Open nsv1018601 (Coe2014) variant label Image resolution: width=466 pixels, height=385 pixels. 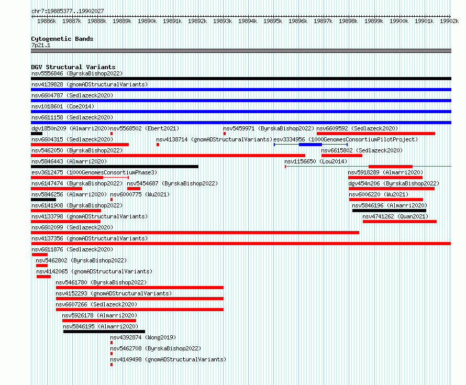pos(63,106)
